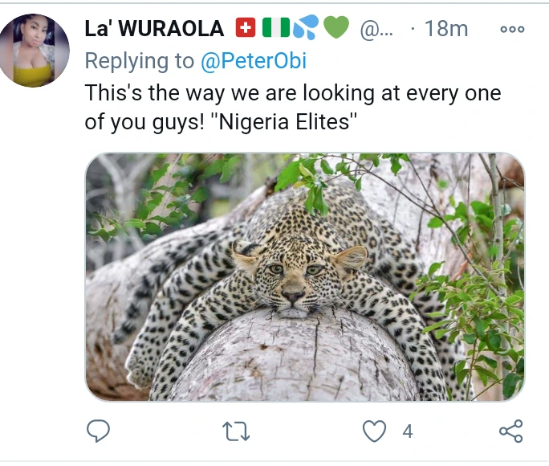Viewport: 549px width, 466px height.
Task: Open the tweet's more options menu
Action: coord(512,29)
